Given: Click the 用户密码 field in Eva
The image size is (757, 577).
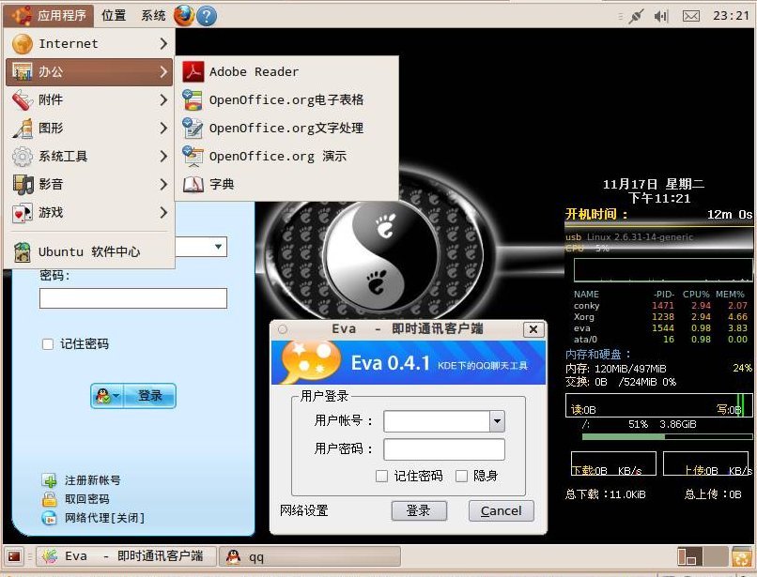Looking at the screenshot, I should [x=444, y=449].
